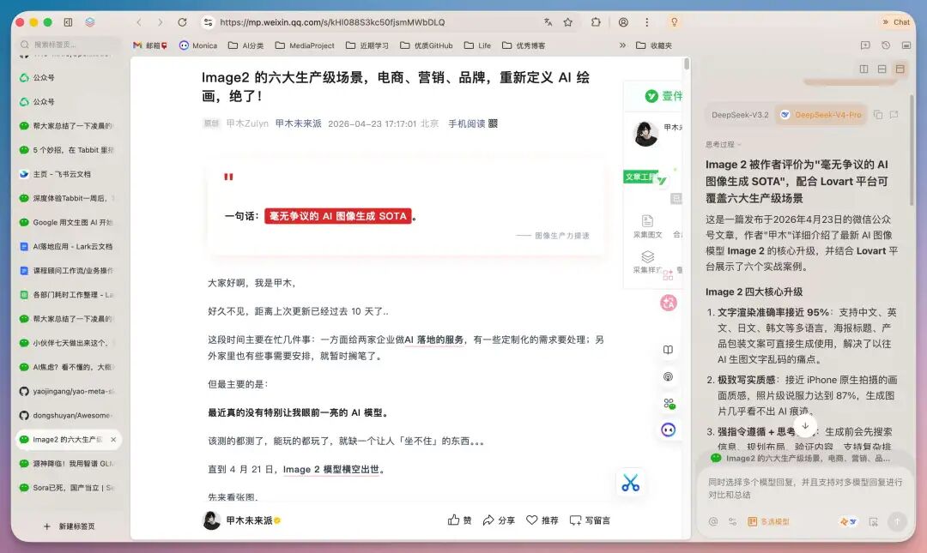
Task: Jump to latest with the down arrow button
Action: pos(805,426)
